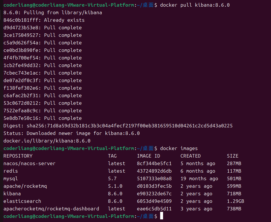Click the 1.29GB size of elasticsearch
271x222 pixels.
tap(236, 201)
